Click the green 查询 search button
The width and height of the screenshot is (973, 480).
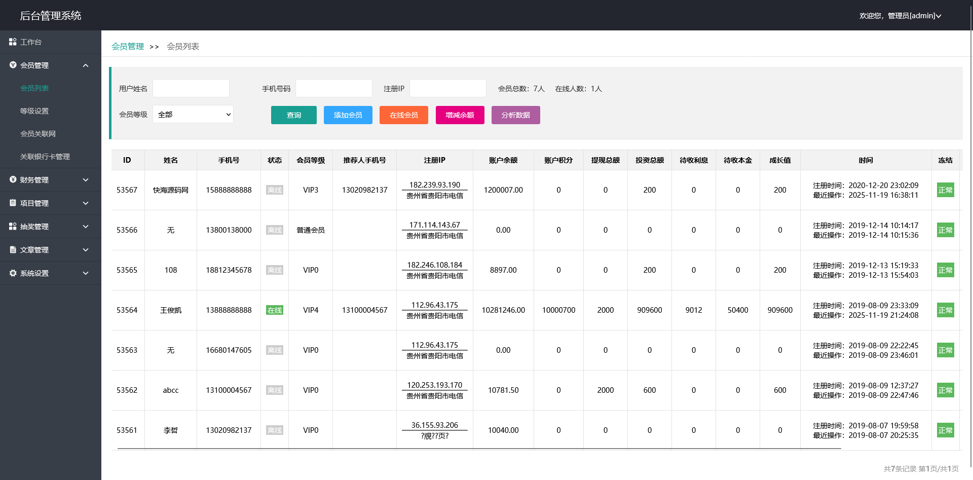click(293, 115)
